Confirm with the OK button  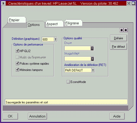coord(10,116)
